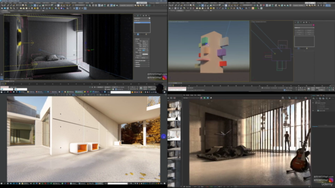Toggle Y axis constraint in top-right 3ds Max
The image size is (335, 188).
tap(321, 5)
